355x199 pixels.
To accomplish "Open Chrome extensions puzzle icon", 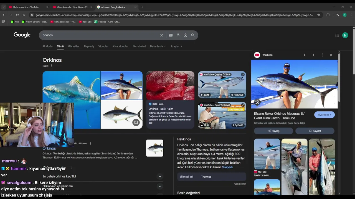I will click(x=328, y=15).
